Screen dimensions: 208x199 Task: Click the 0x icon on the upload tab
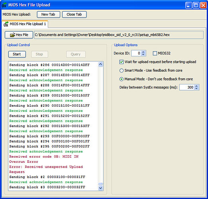6,24
